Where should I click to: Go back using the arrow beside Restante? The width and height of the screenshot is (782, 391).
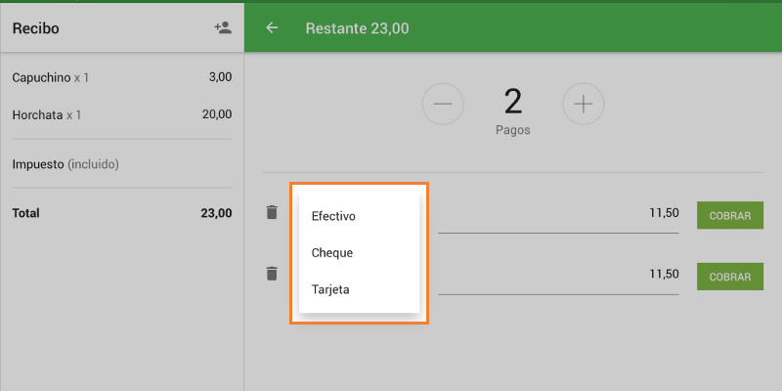273,28
